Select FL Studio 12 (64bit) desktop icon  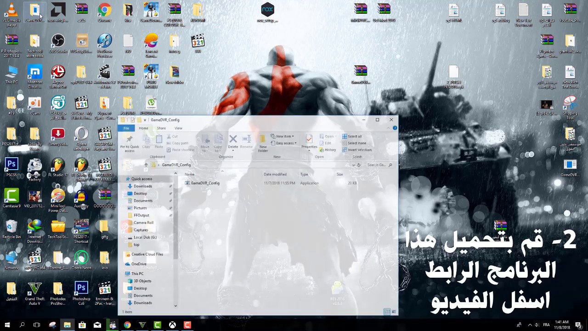[81, 170]
